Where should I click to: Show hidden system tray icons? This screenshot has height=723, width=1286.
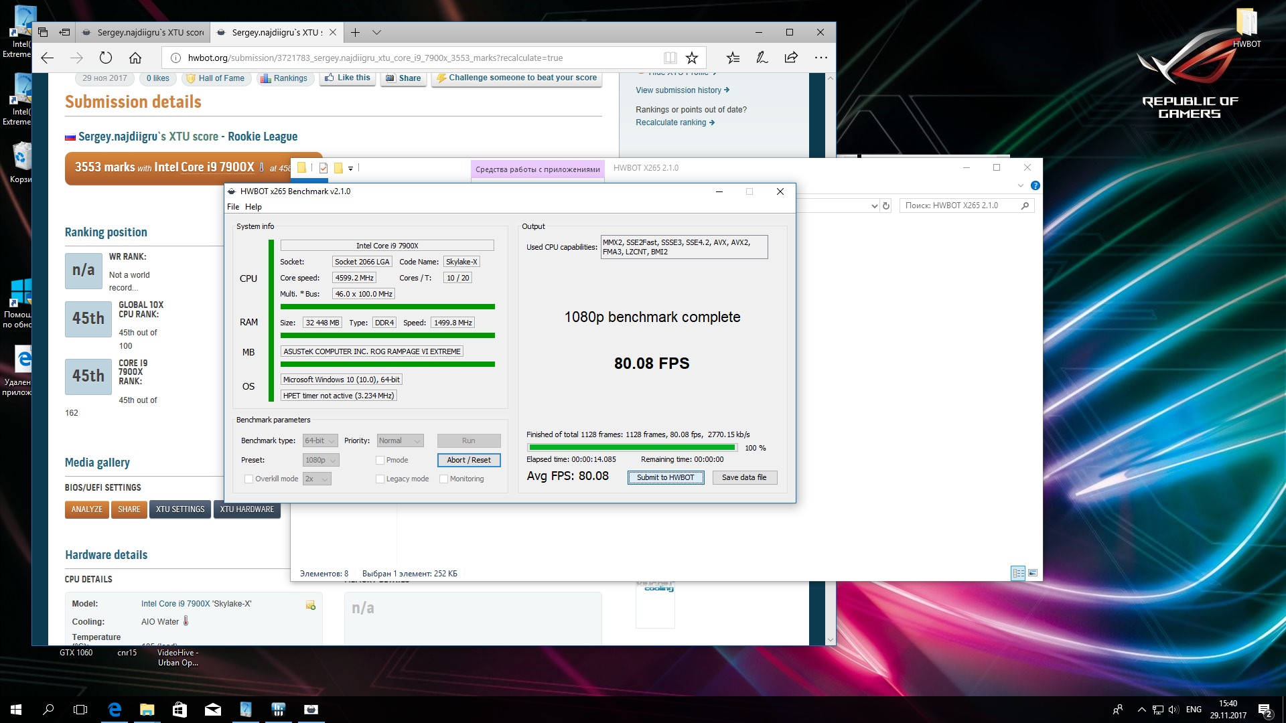pos(1141,710)
